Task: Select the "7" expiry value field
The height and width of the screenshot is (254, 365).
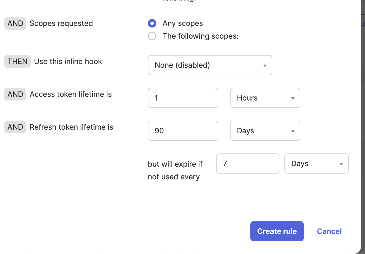Action: (x=248, y=164)
